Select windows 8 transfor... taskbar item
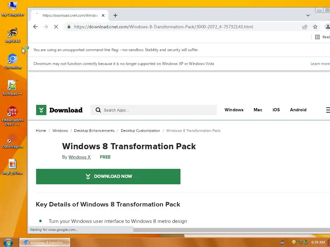The width and height of the screenshot is (330, 247). coord(45,242)
